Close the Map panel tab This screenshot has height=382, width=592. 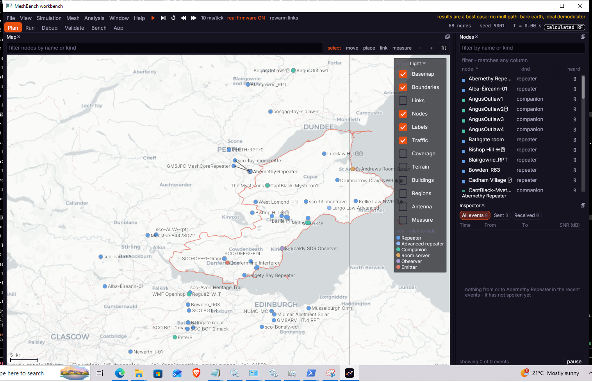point(19,37)
